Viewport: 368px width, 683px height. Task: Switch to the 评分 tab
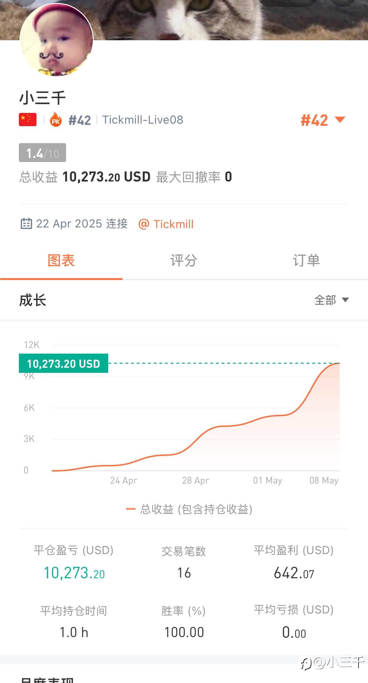click(x=184, y=260)
